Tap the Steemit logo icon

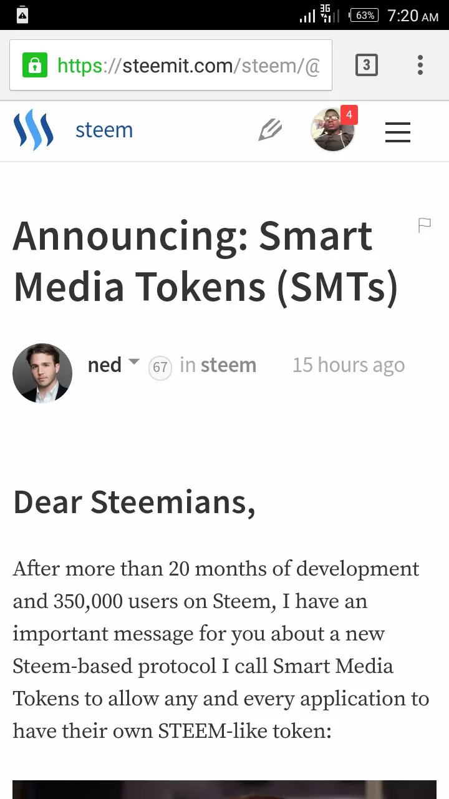(x=34, y=130)
